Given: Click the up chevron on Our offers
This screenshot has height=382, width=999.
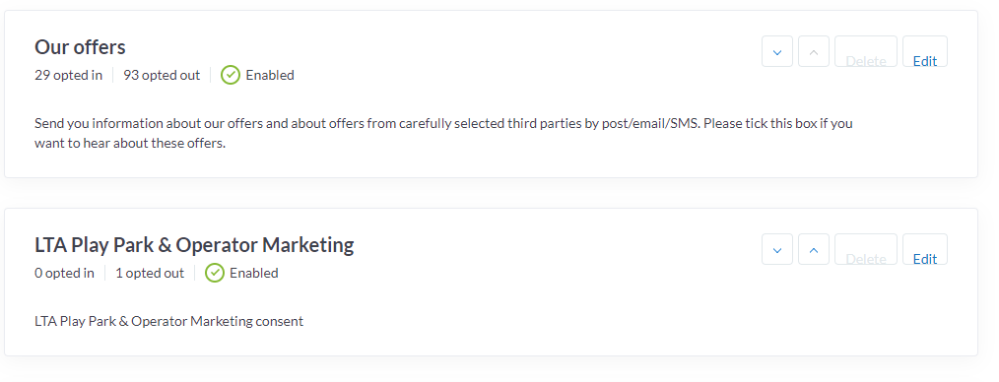Looking at the screenshot, I should [x=814, y=51].
